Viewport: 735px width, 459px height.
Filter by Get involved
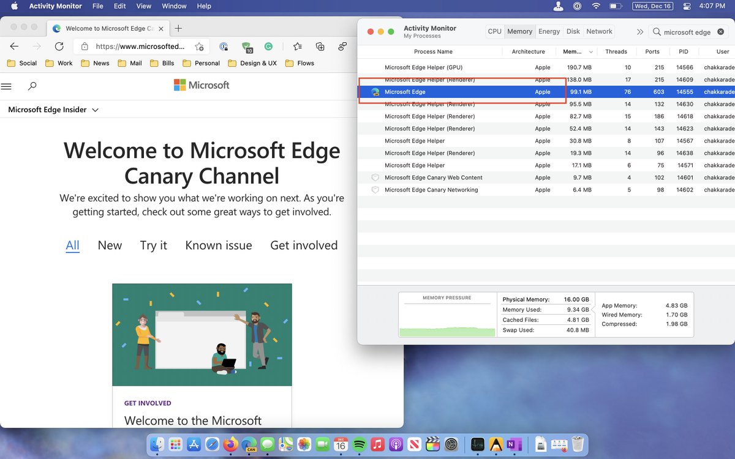(x=304, y=245)
